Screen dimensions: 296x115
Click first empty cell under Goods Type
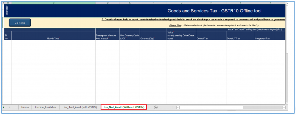53,41
